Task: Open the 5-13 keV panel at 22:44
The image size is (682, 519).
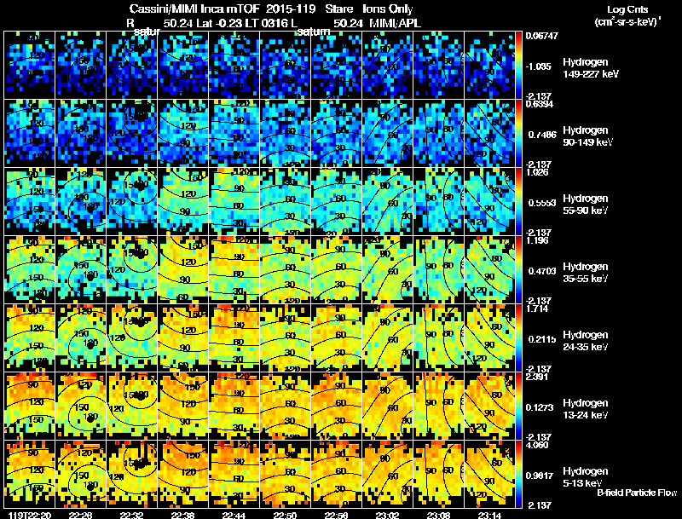Action: [234, 474]
